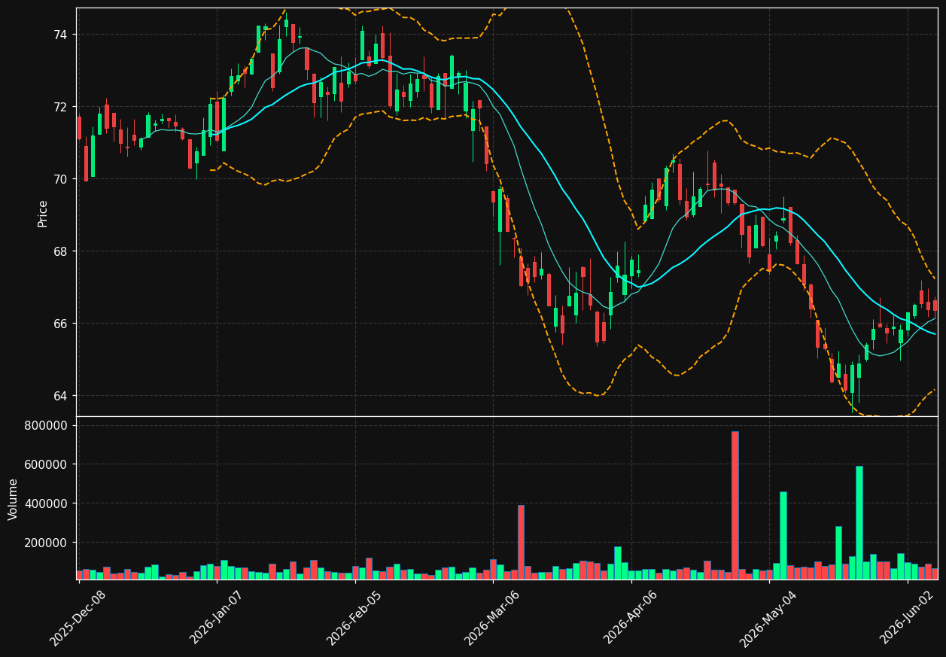
Task: Click the 400000 volume axis tick
Action: tap(47, 503)
